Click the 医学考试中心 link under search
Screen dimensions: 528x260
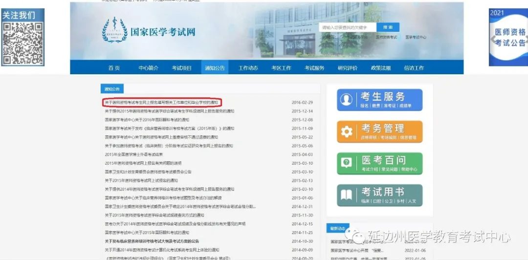click(x=416, y=37)
